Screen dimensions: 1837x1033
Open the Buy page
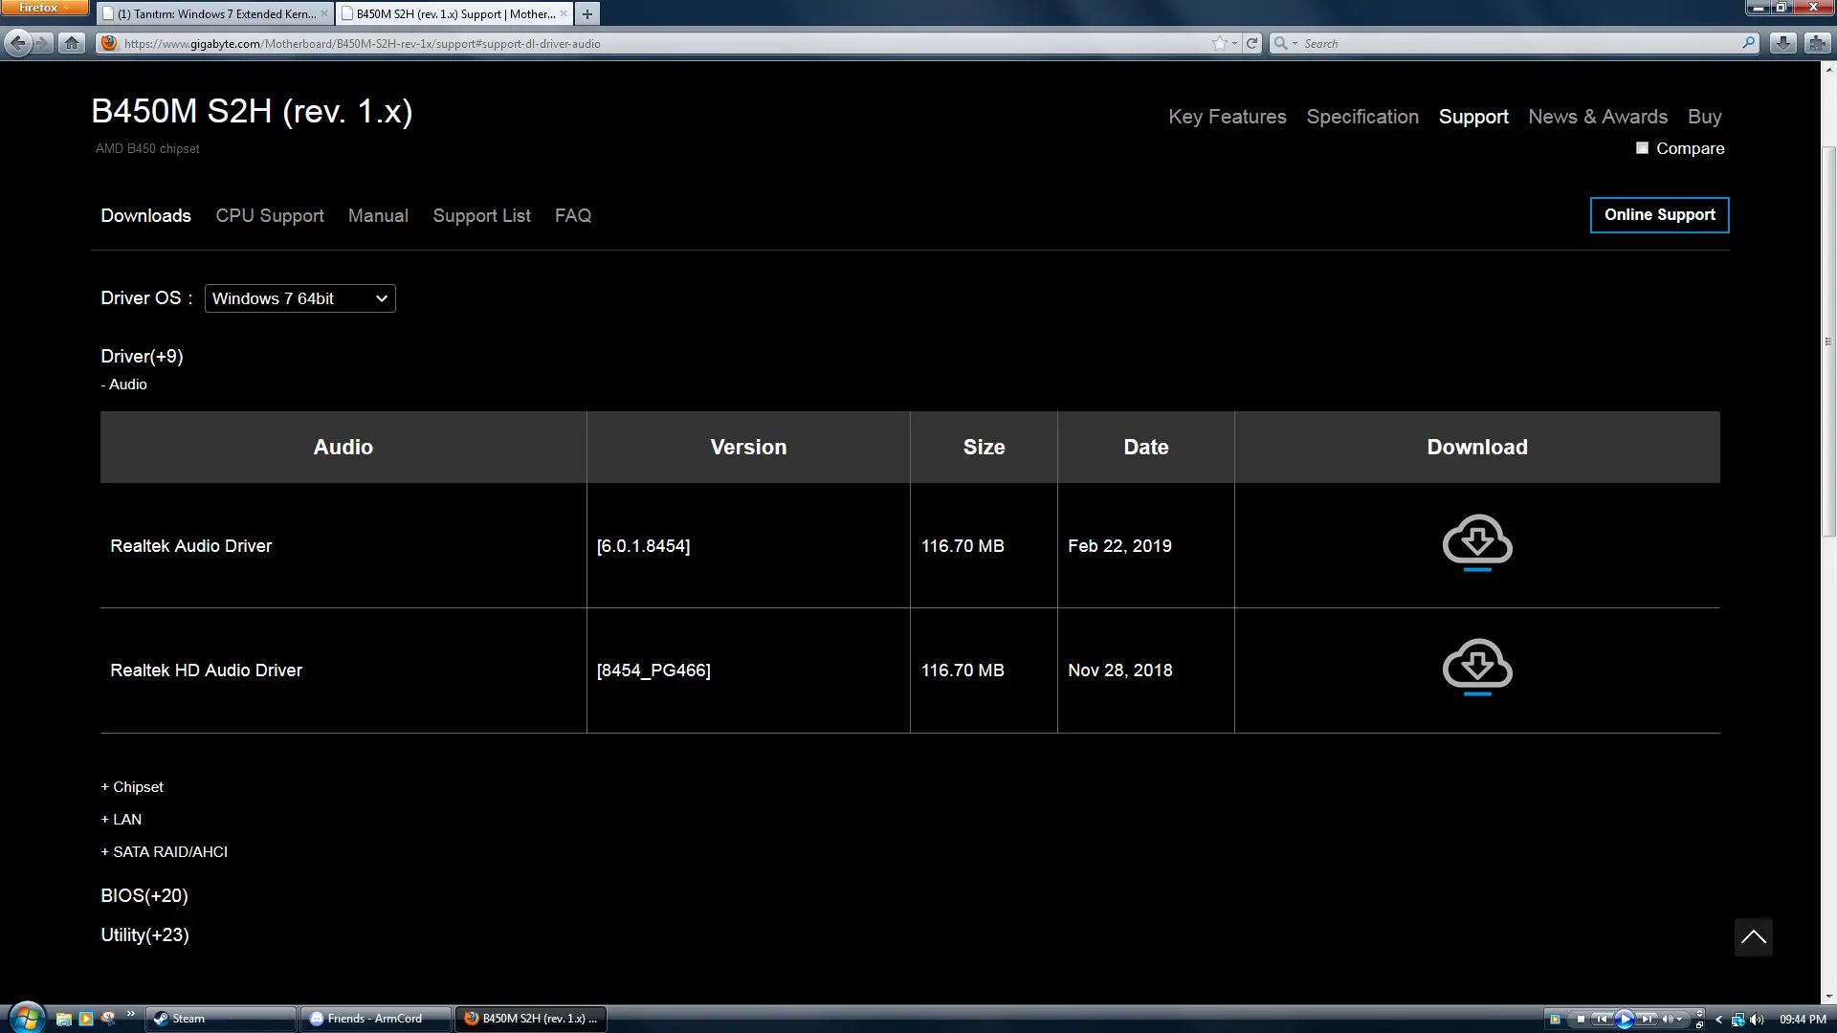point(1704,117)
